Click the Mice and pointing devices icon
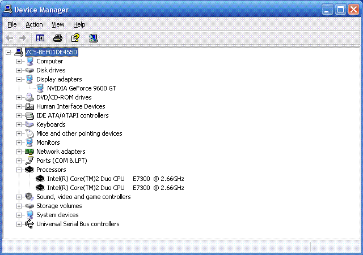 pyautogui.click(x=29, y=133)
